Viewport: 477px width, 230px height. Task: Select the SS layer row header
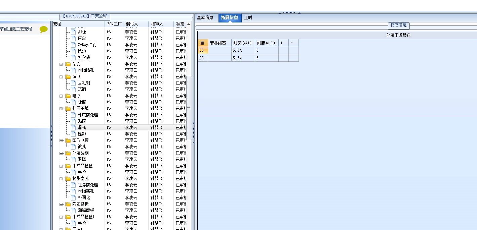[x=203, y=58]
